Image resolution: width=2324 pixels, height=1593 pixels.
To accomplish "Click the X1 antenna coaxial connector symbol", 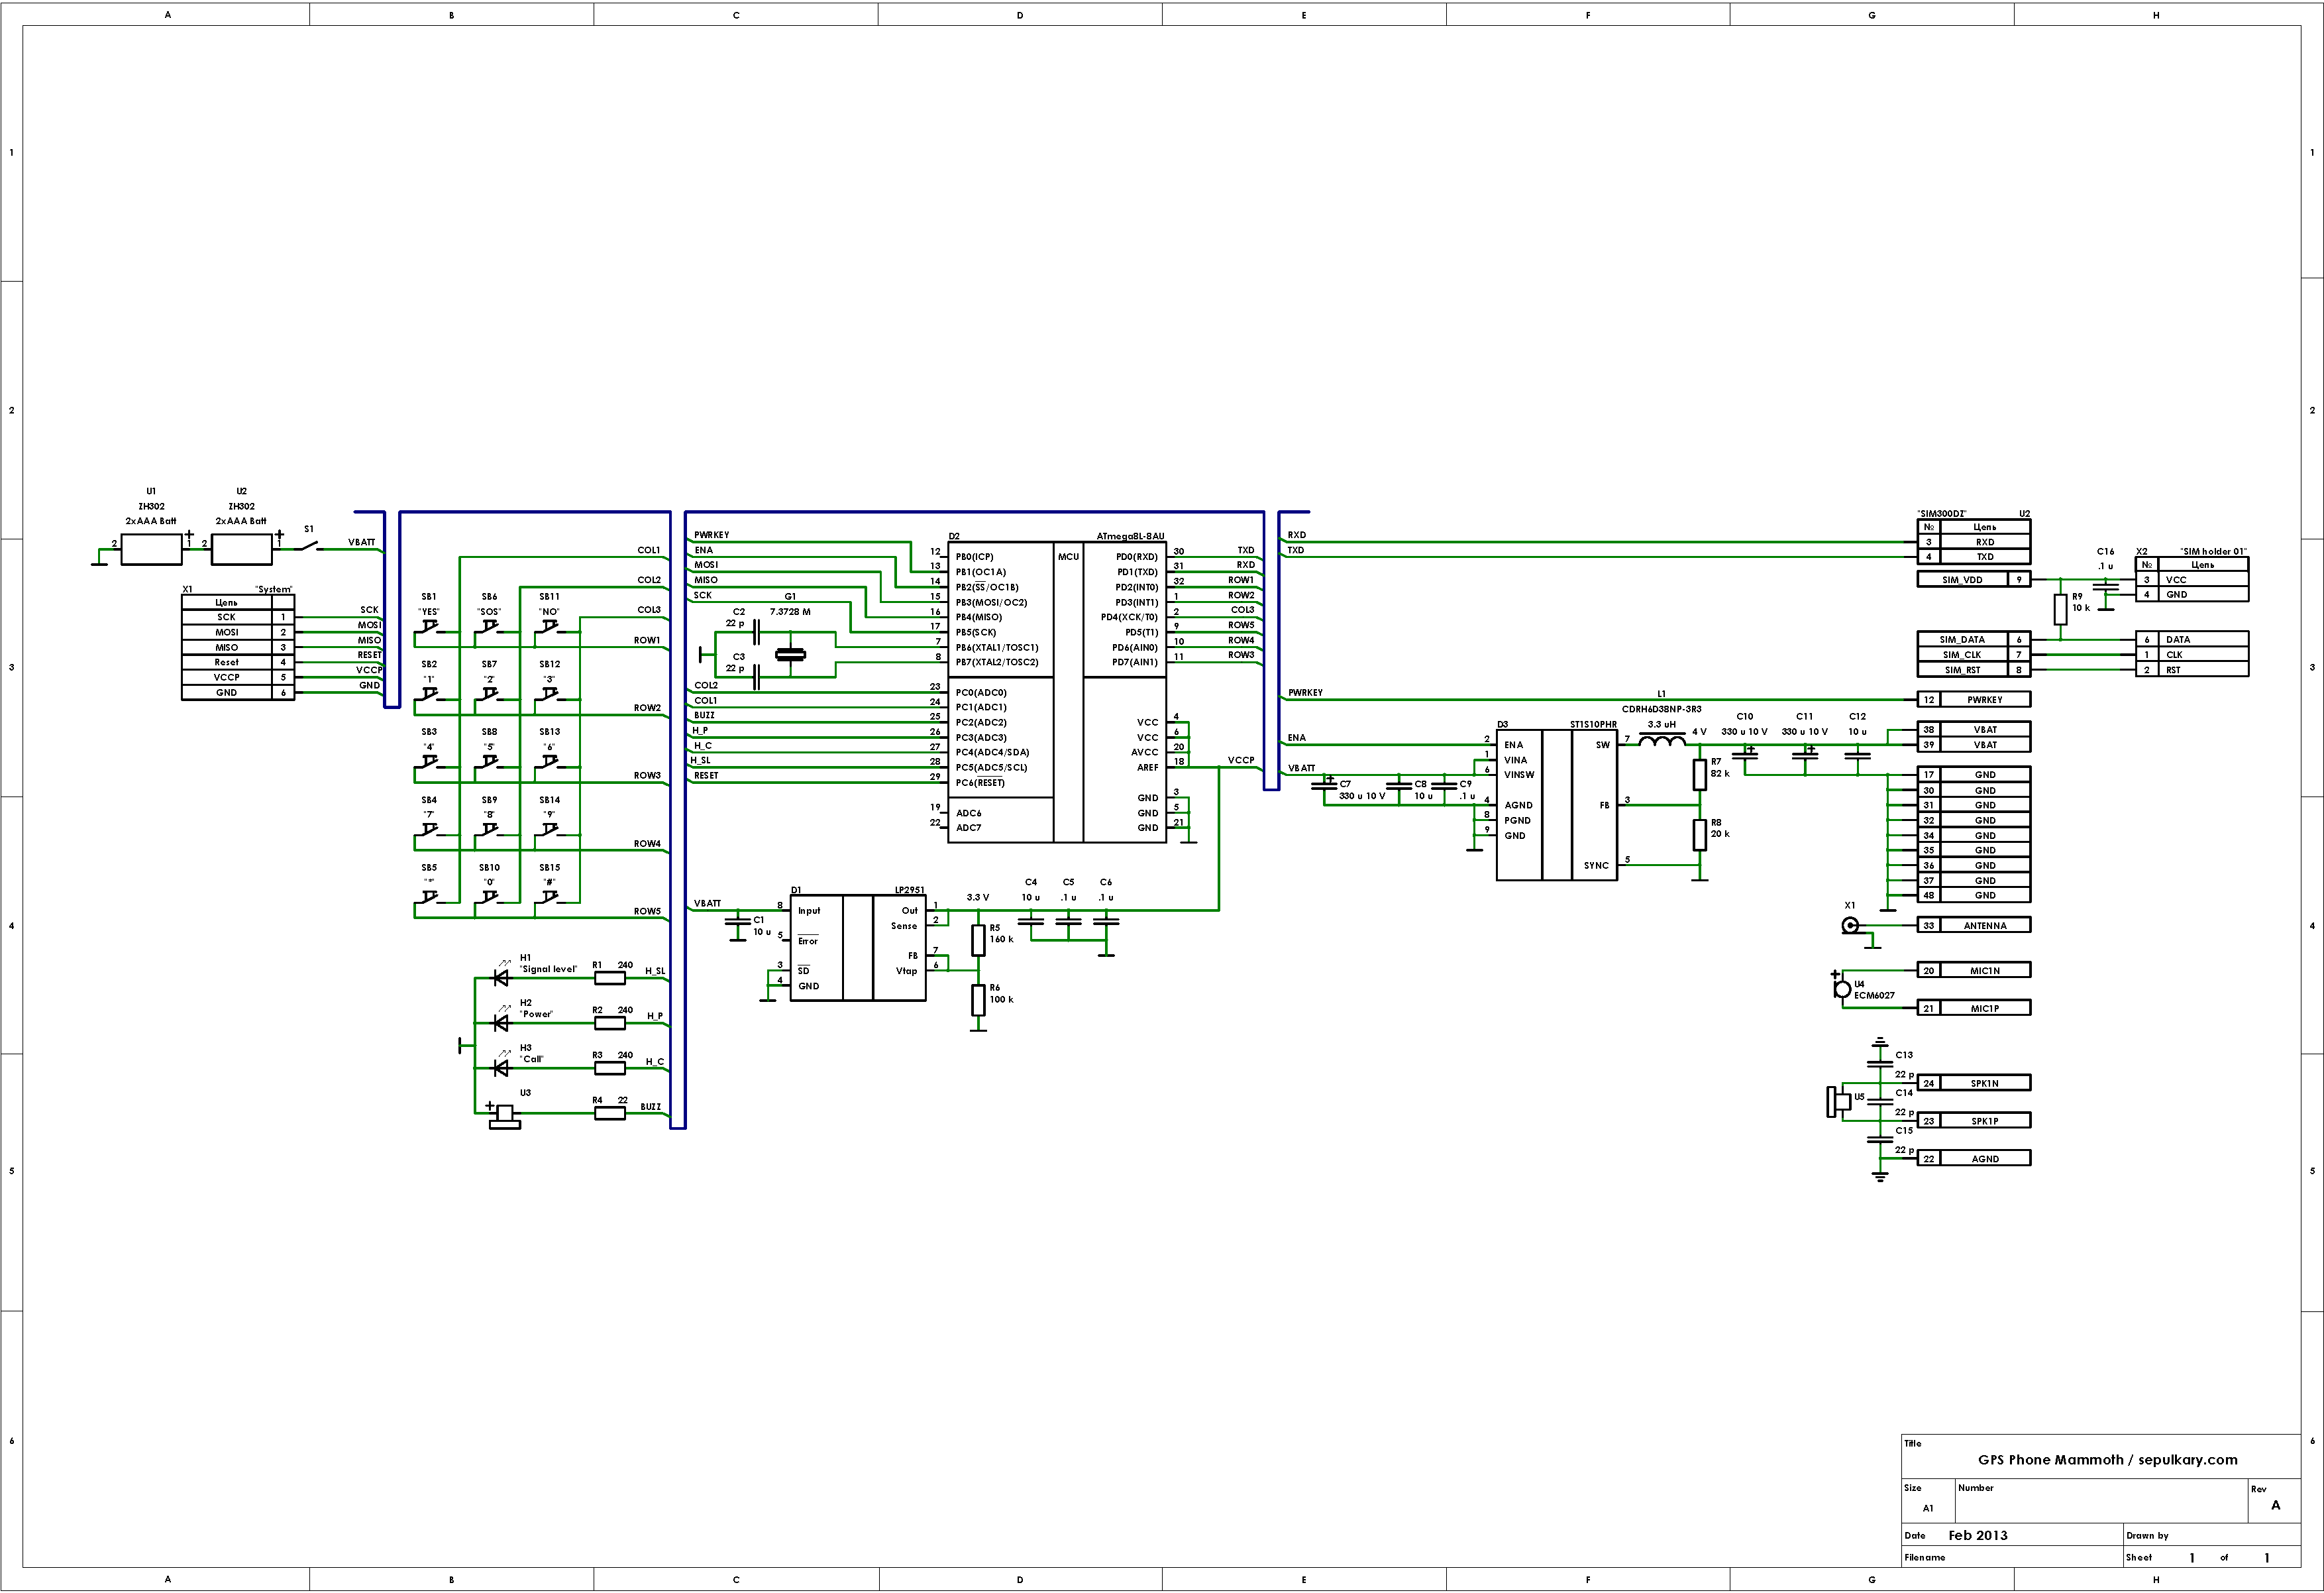I will tap(1851, 926).
